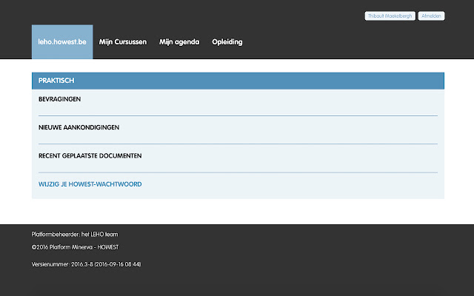The width and height of the screenshot is (474, 296).
Task: Click the build timestamp 2016-09-16 08:44
Action: coord(118,264)
